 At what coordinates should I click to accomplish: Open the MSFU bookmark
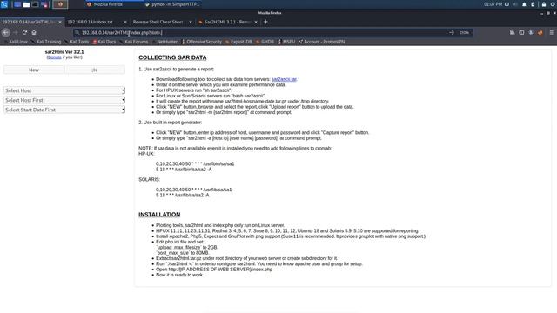pos(287,42)
